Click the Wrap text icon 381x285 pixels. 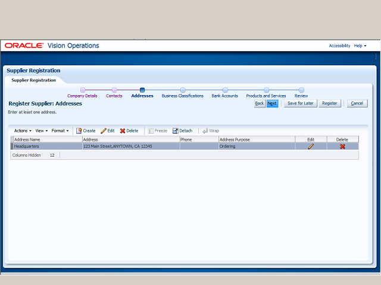click(x=205, y=131)
